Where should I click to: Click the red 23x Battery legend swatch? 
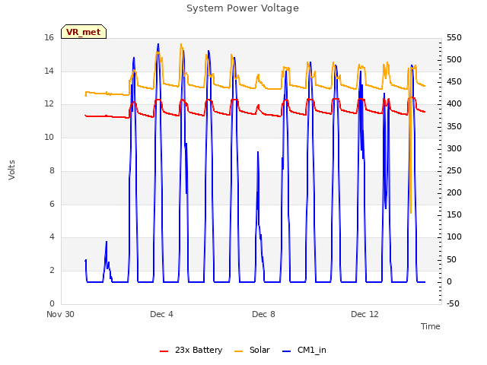click(x=164, y=351)
